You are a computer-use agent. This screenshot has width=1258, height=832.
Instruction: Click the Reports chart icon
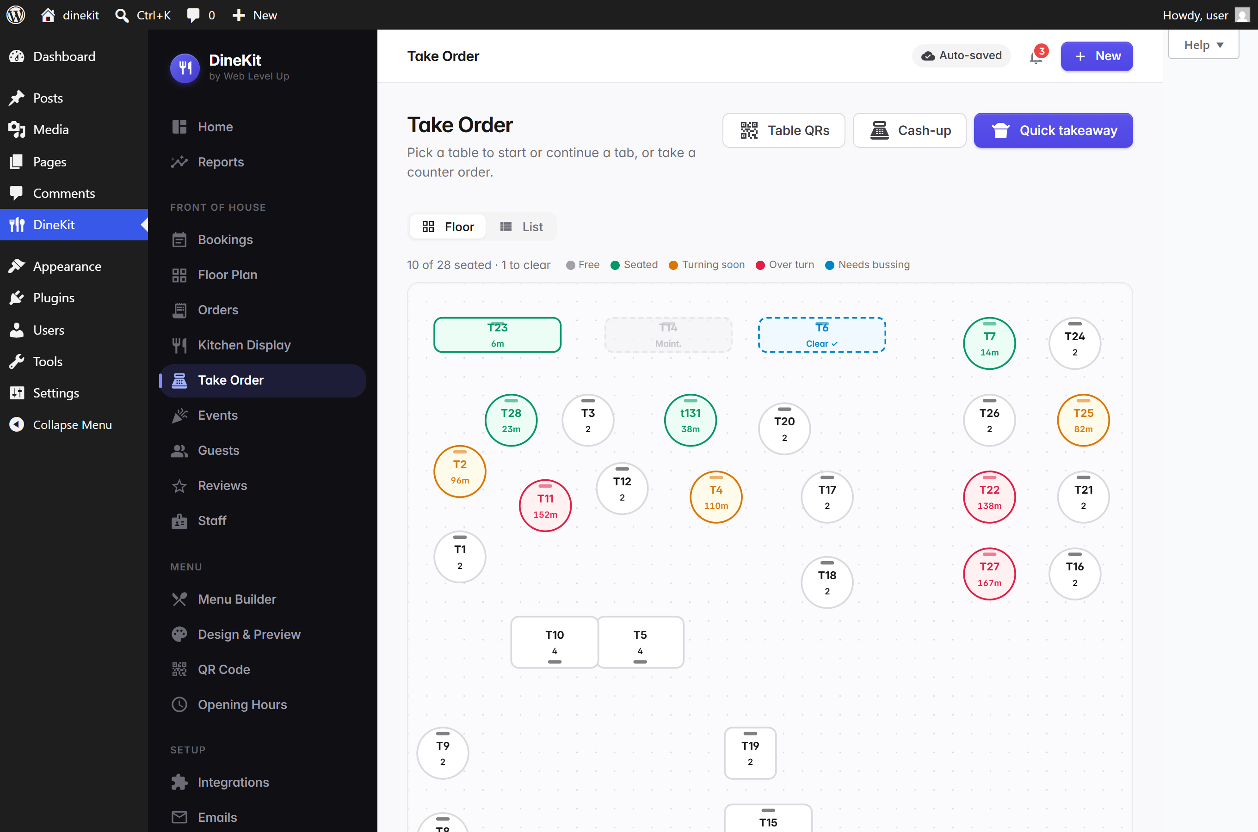pos(179,162)
